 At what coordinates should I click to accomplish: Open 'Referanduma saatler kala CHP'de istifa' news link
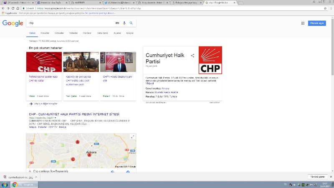point(43,79)
